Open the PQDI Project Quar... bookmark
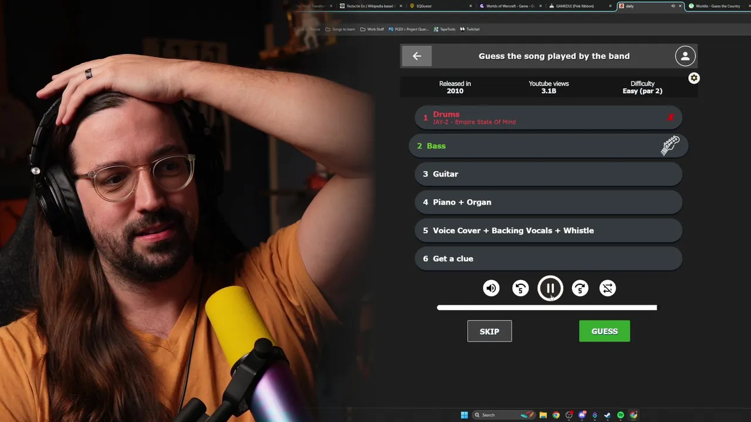The width and height of the screenshot is (751, 422). tap(408, 29)
